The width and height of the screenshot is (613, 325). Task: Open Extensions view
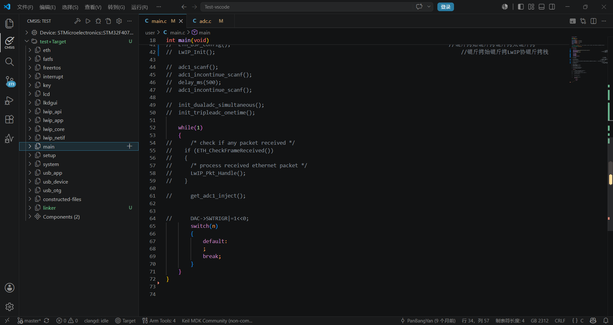tap(10, 119)
